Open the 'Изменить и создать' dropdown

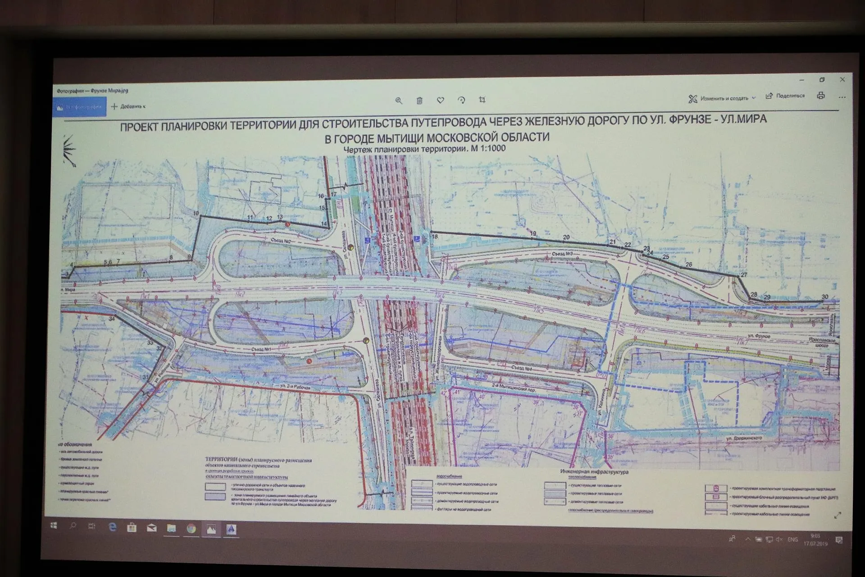tap(722, 98)
